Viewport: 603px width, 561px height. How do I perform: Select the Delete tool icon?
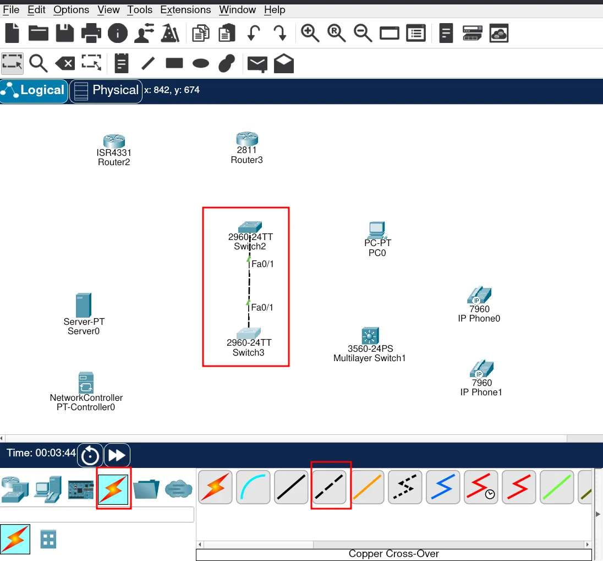(x=65, y=63)
